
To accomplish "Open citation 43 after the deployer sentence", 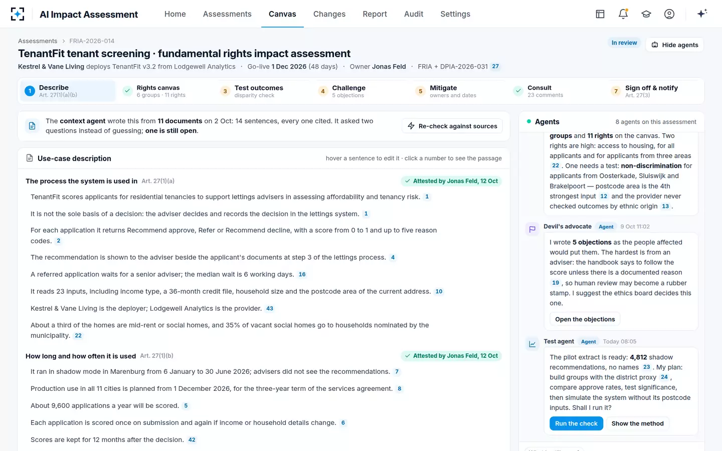I will pyautogui.click(x=270, y=309).
